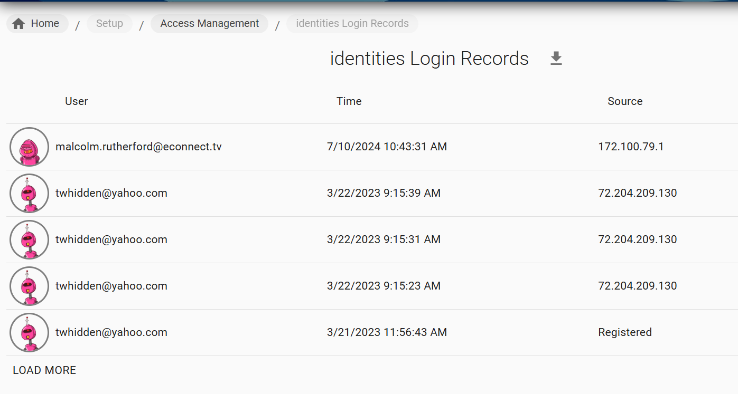Click the avatar on the Registered login row
Image resolution: width=738 pixels, height=394 pixels.
click(29, 332)
